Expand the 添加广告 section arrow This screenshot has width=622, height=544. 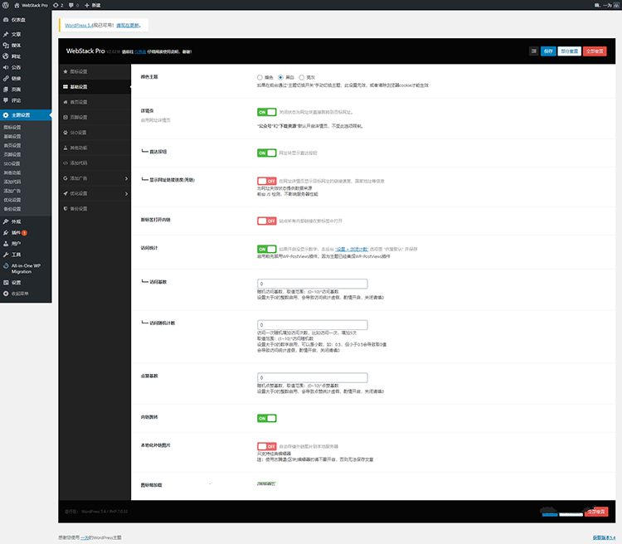click(125, 177)
